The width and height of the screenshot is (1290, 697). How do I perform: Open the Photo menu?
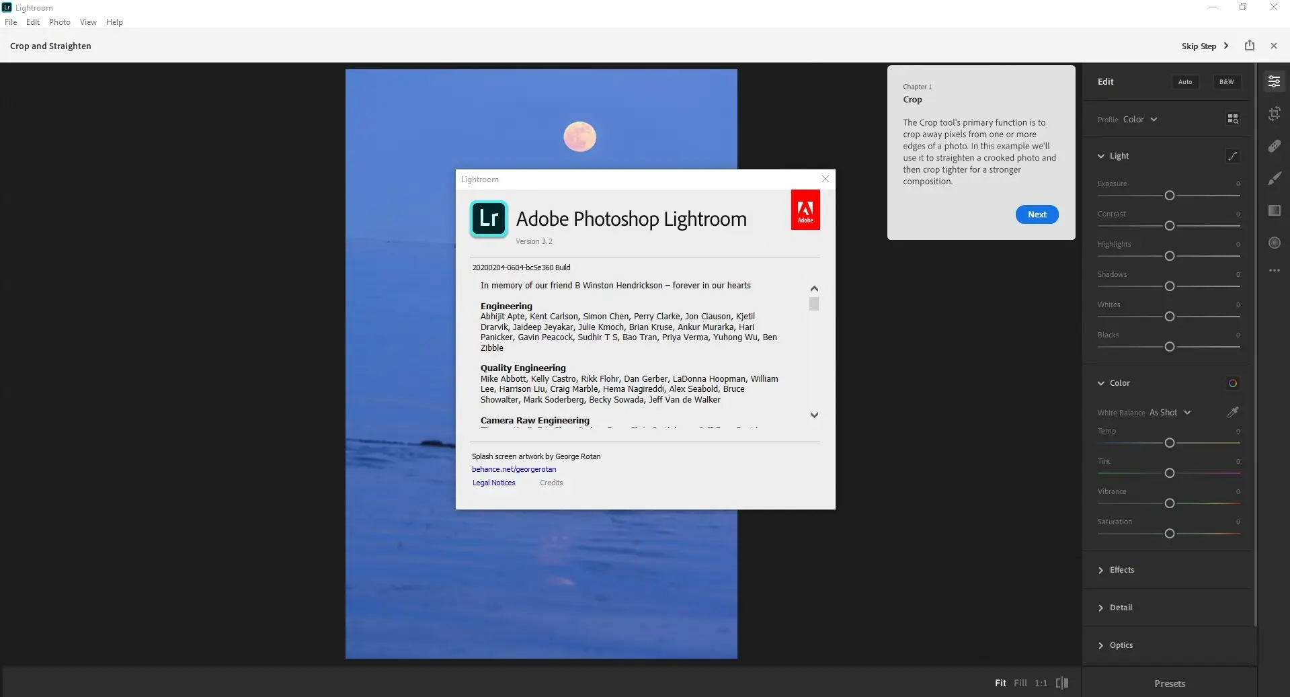pos(59,22)
